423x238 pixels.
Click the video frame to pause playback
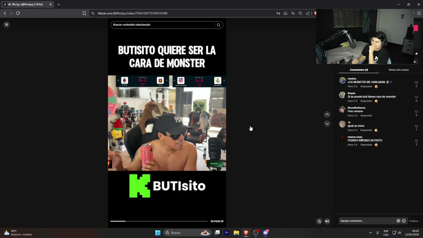(167, 123)
